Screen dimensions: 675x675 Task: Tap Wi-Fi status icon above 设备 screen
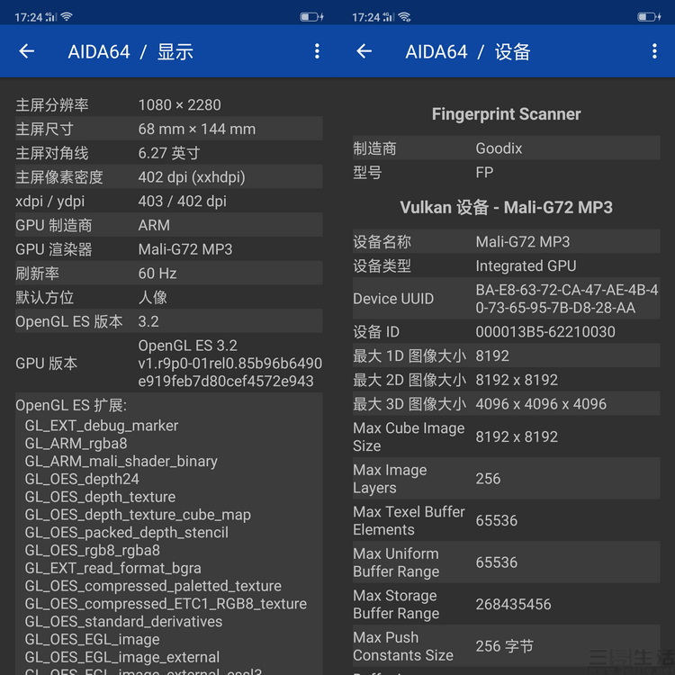click(x=404, y=16)
